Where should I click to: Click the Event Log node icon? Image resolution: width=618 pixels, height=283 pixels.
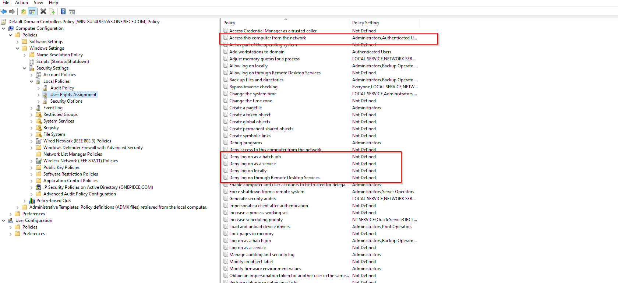click(39, 108)
